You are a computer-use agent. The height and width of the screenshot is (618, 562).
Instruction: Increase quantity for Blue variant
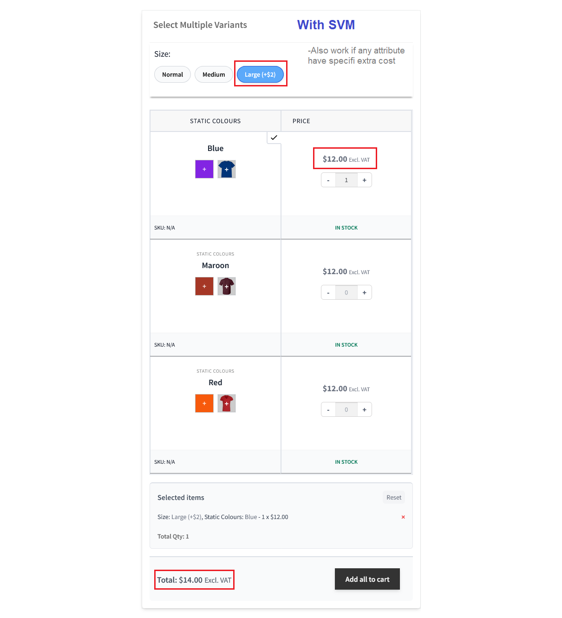pos(365,180)
